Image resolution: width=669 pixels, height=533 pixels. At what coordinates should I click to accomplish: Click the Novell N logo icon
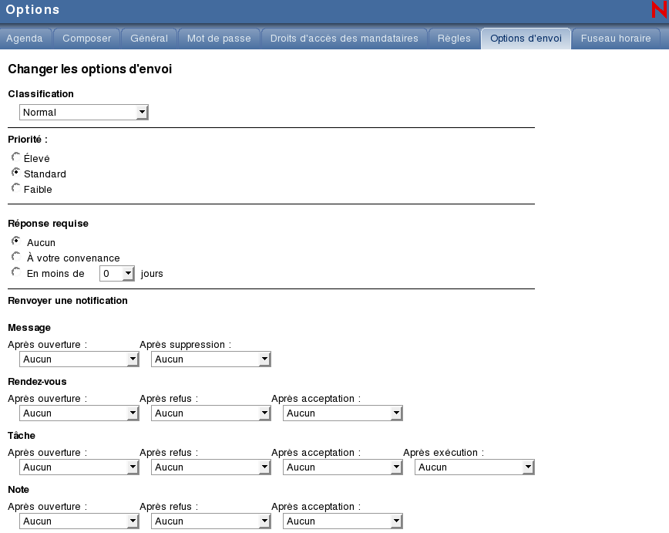click(660, 9)
